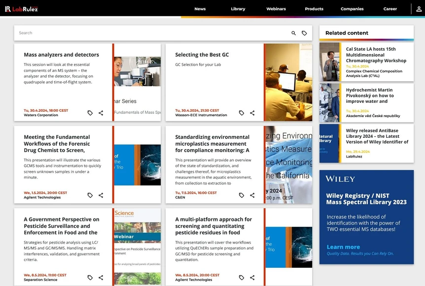The width and height of the screenshot is (425, 286).
Task: Click the Cal State LA speaker thumbnail
Action: pyautogui.click(x=329, y=62)
